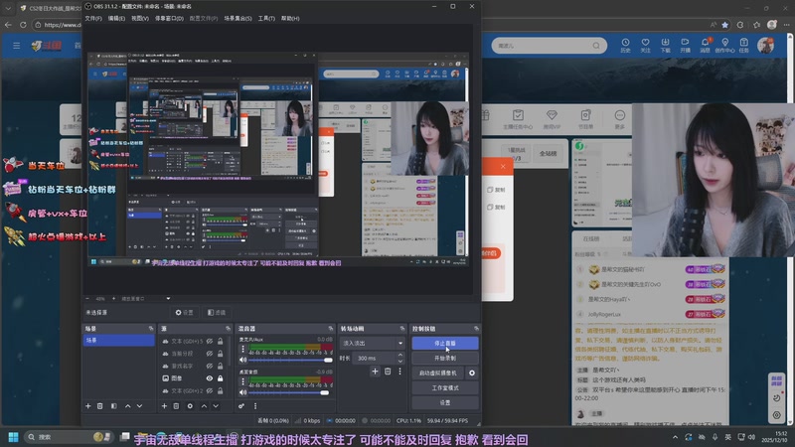
Task: Show the 文本 (GDI+) 2 source eye
Action: (210, 390)
